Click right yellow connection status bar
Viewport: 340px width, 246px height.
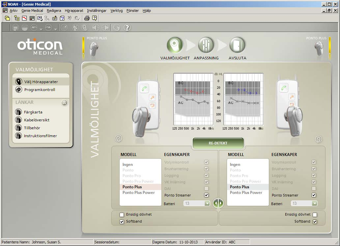[330, 48]
